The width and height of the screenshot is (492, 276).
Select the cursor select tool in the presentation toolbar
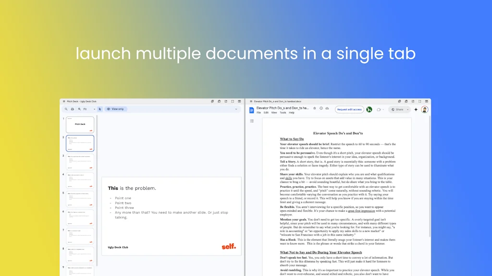point(99,109)
